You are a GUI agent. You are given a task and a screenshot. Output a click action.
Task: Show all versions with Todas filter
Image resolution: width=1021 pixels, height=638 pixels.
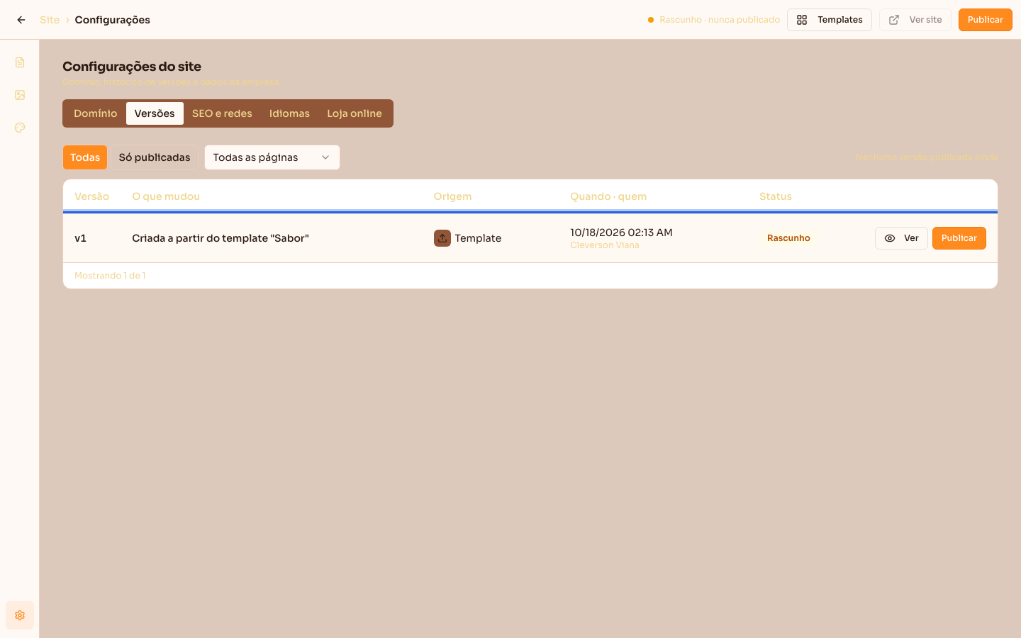pos(85,157)
